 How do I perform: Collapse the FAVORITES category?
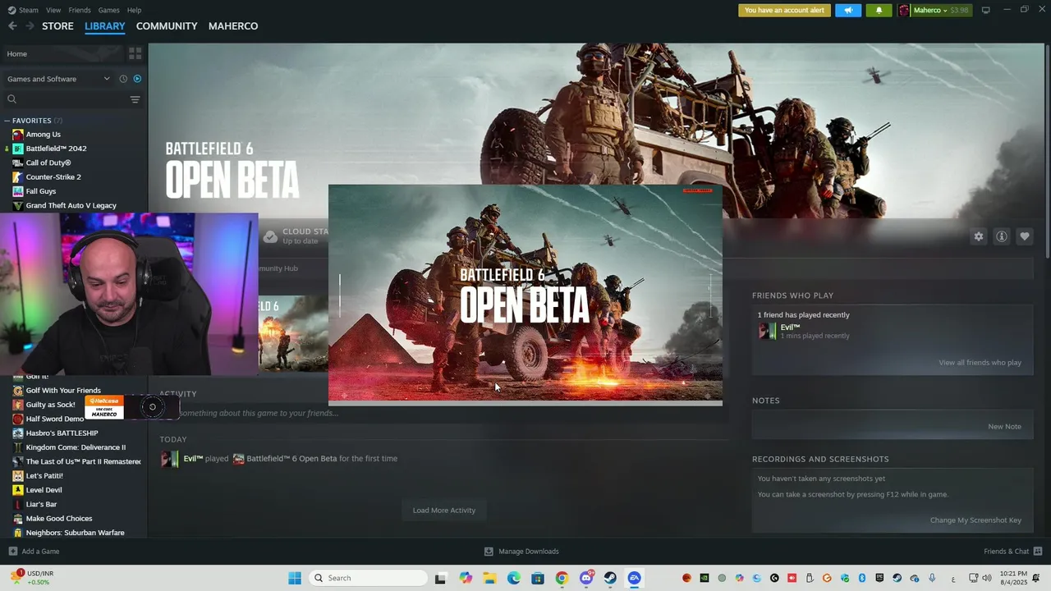(32, 121)
